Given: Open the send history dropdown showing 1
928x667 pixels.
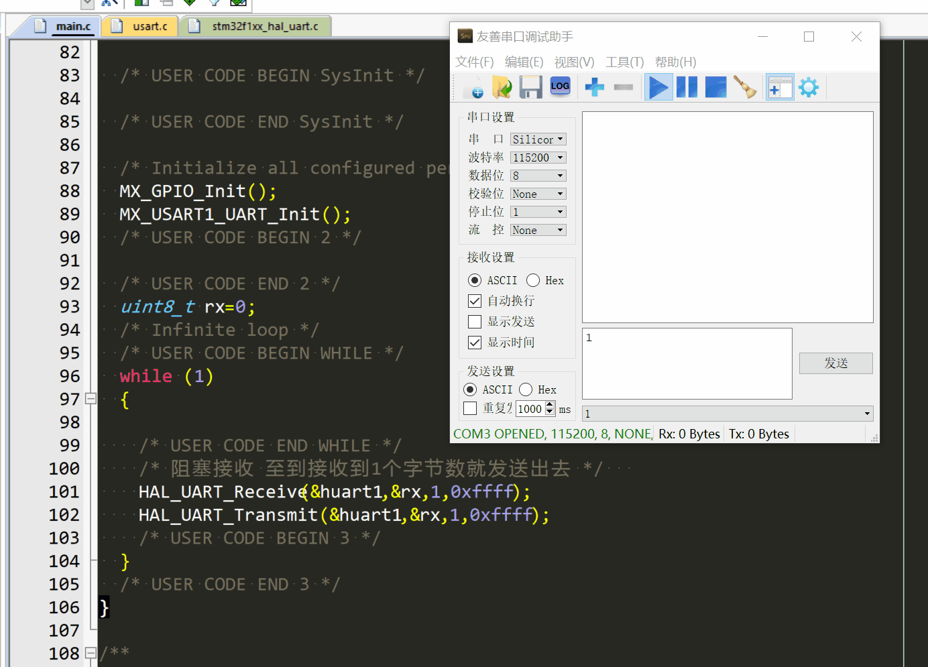Looking at the screenshot, I should tap(728, 414).
